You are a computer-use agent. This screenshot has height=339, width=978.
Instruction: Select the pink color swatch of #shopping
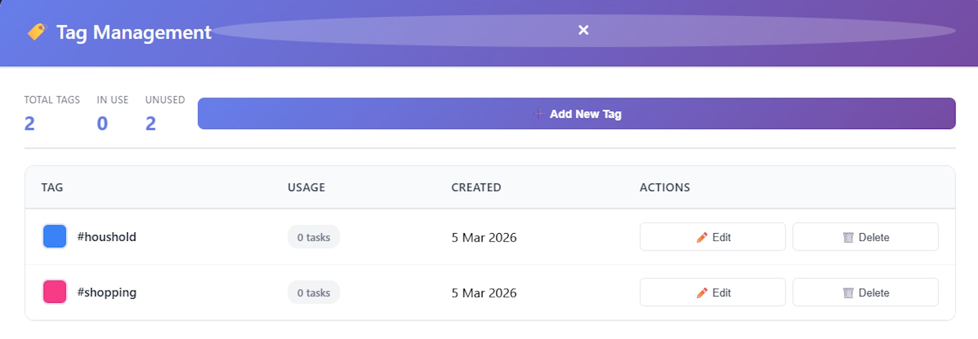[55, 292]
